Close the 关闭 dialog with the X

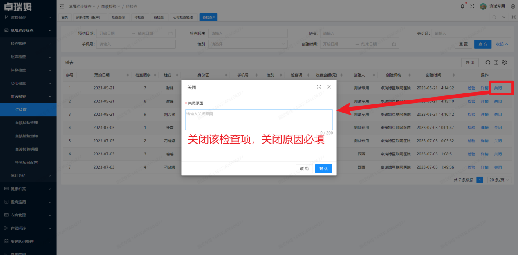pyautogui.click(x=329, y=87)
